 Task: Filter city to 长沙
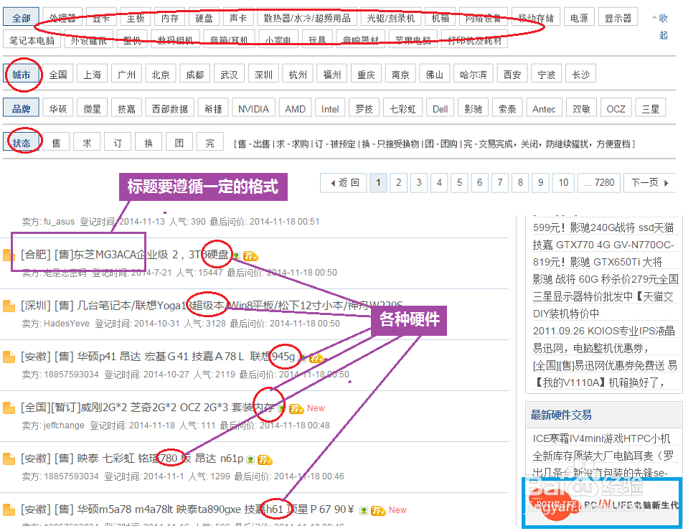pos(580,75)
